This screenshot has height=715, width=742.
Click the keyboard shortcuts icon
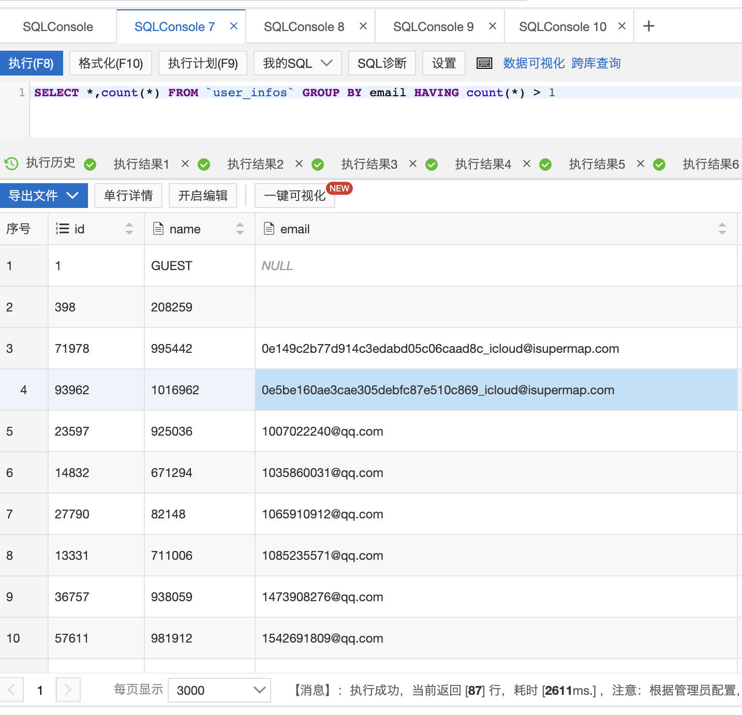click(x=484, y=63)
